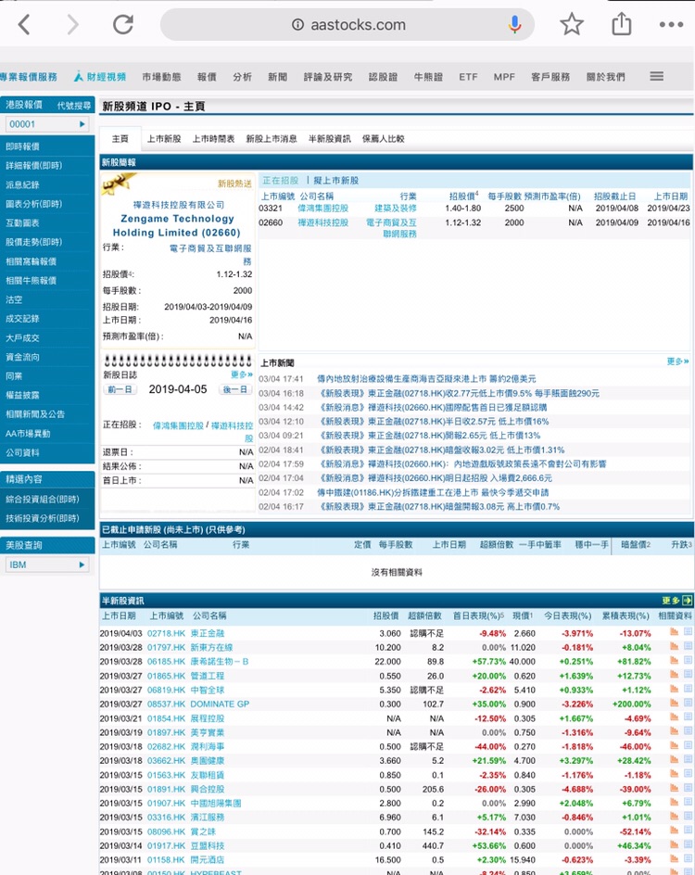This screenshot has width=695, height=875.
Task: Open news icon for 01865.HK row
Action: click(688, 675)
